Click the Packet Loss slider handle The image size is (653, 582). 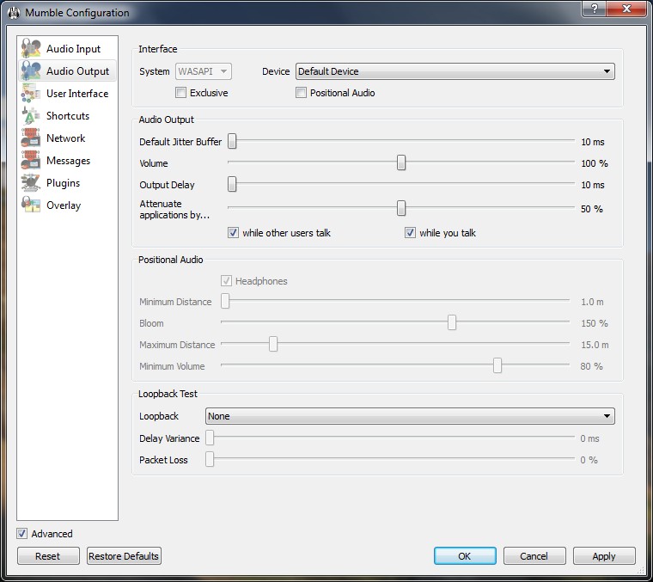pyautogui.click(x=210, y=459)
